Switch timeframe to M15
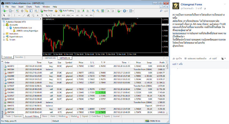The width and height of the screenshot is (229, 124). [x=64, y=15]
